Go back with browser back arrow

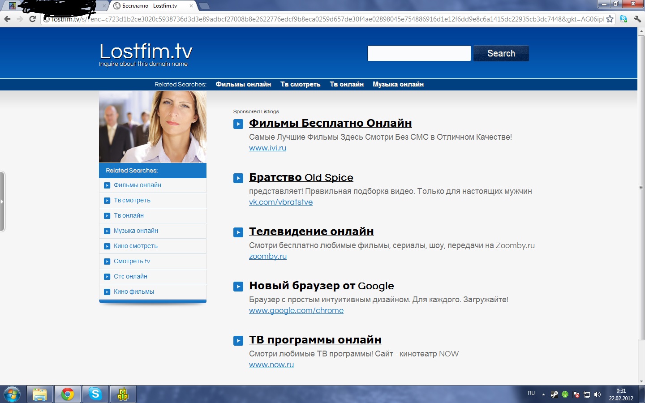point(7,19)
